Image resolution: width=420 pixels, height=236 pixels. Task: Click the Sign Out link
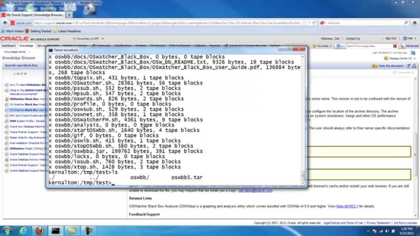point(390,38)
